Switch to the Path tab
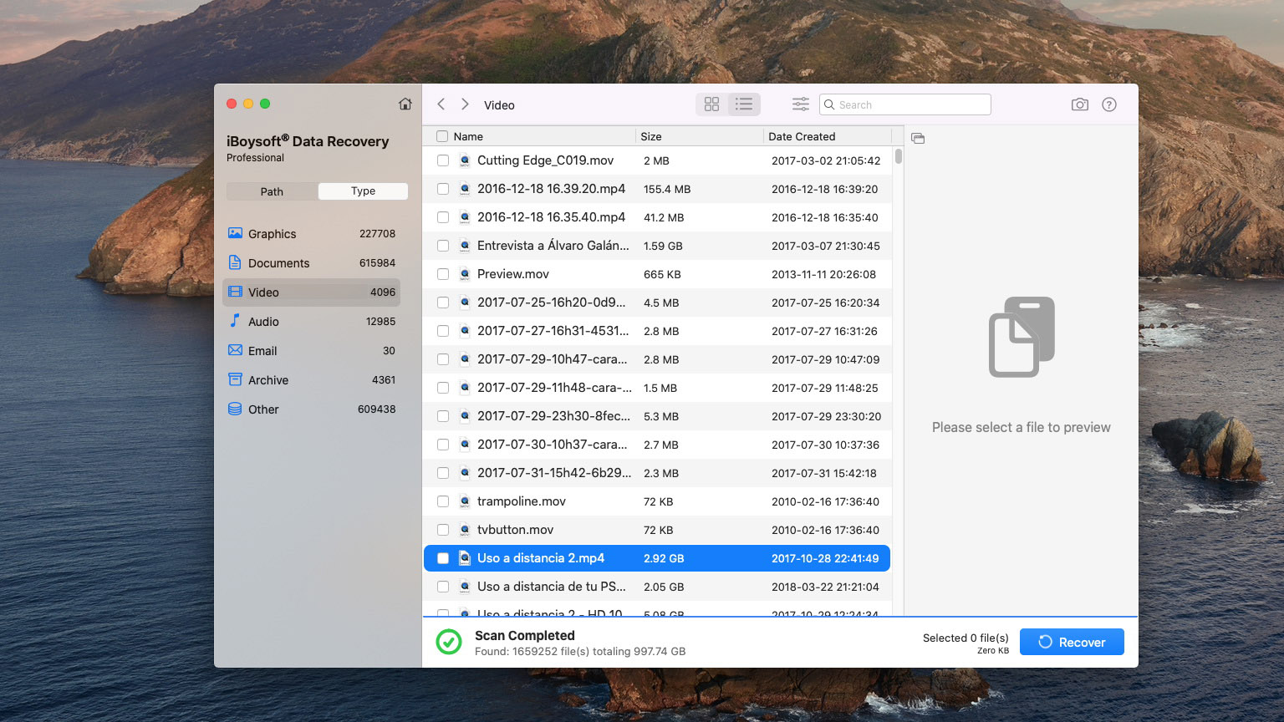Image resolution: width=1284 pixels, height=722 pixels. (272, 191)
